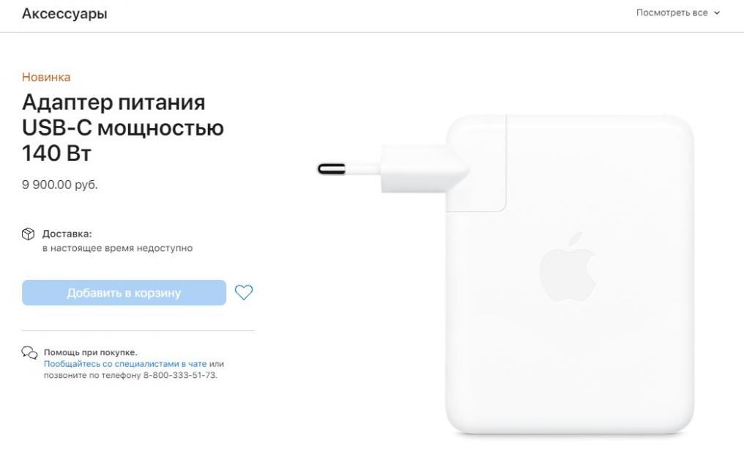Click the delivery box icon
This screenshot has width=744, height=460.
tap(28, 234)
